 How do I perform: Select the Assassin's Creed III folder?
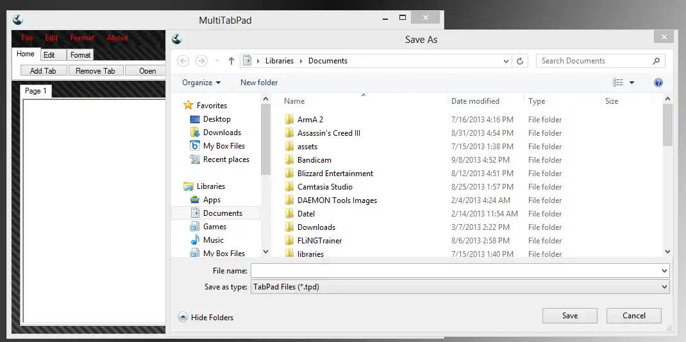pos(328,133)
